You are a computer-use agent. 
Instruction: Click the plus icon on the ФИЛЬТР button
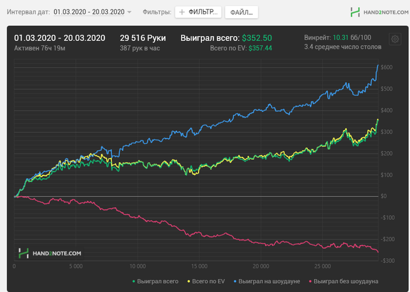(x=182, y=12)
